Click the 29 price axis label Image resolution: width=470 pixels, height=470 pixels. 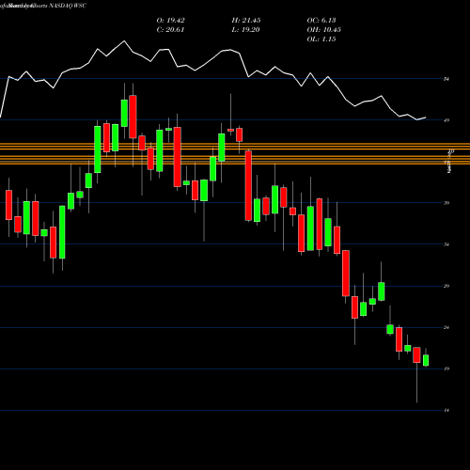point(446,286)
